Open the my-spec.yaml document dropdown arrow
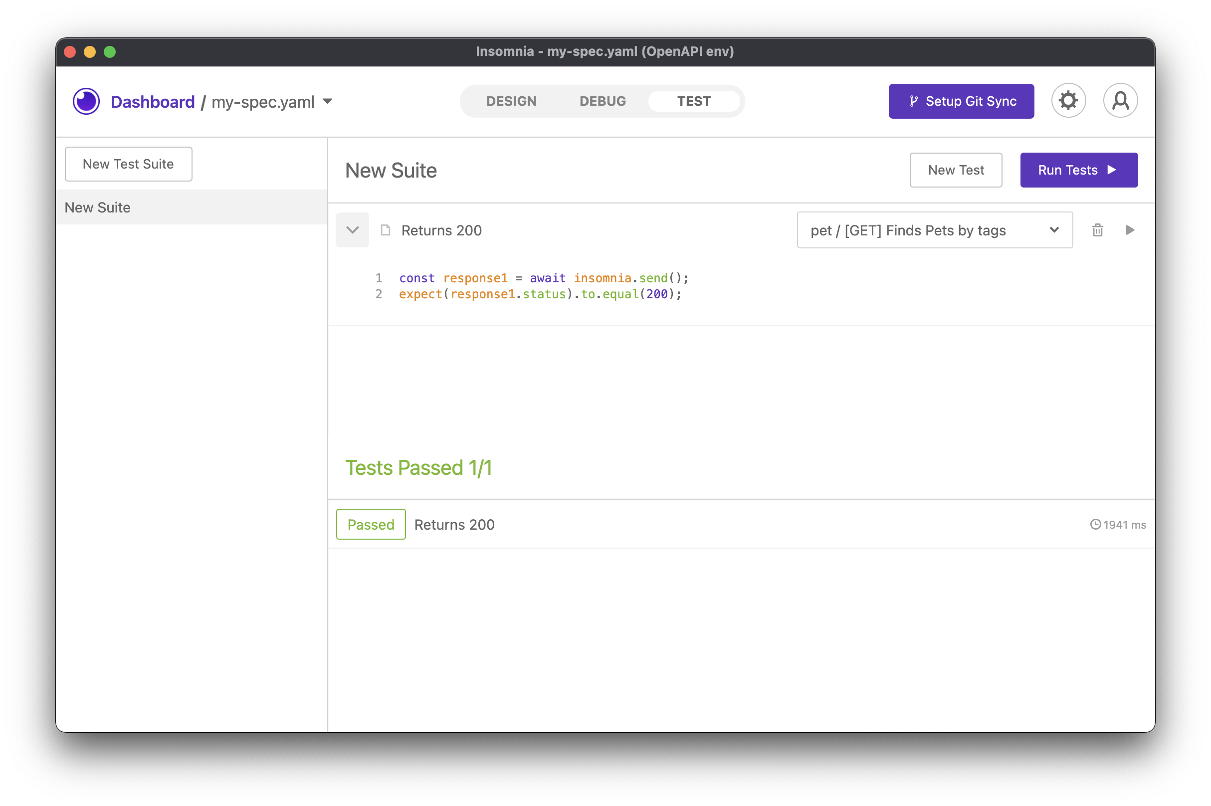Image resolution: width=1211 pixels, height=806 pixels. 328,101
